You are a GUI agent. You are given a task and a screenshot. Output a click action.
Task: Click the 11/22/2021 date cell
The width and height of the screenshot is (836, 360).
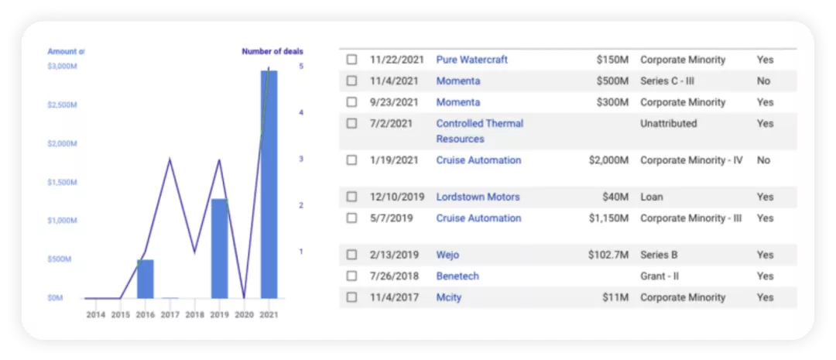coord(396,60)
